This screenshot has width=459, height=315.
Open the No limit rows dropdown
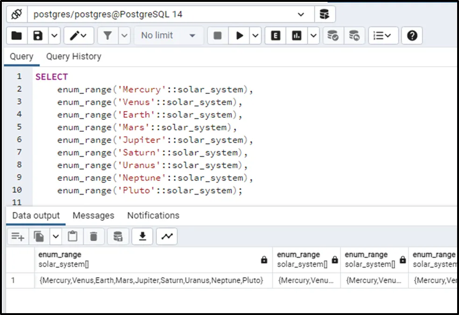[x=169, y=35]
